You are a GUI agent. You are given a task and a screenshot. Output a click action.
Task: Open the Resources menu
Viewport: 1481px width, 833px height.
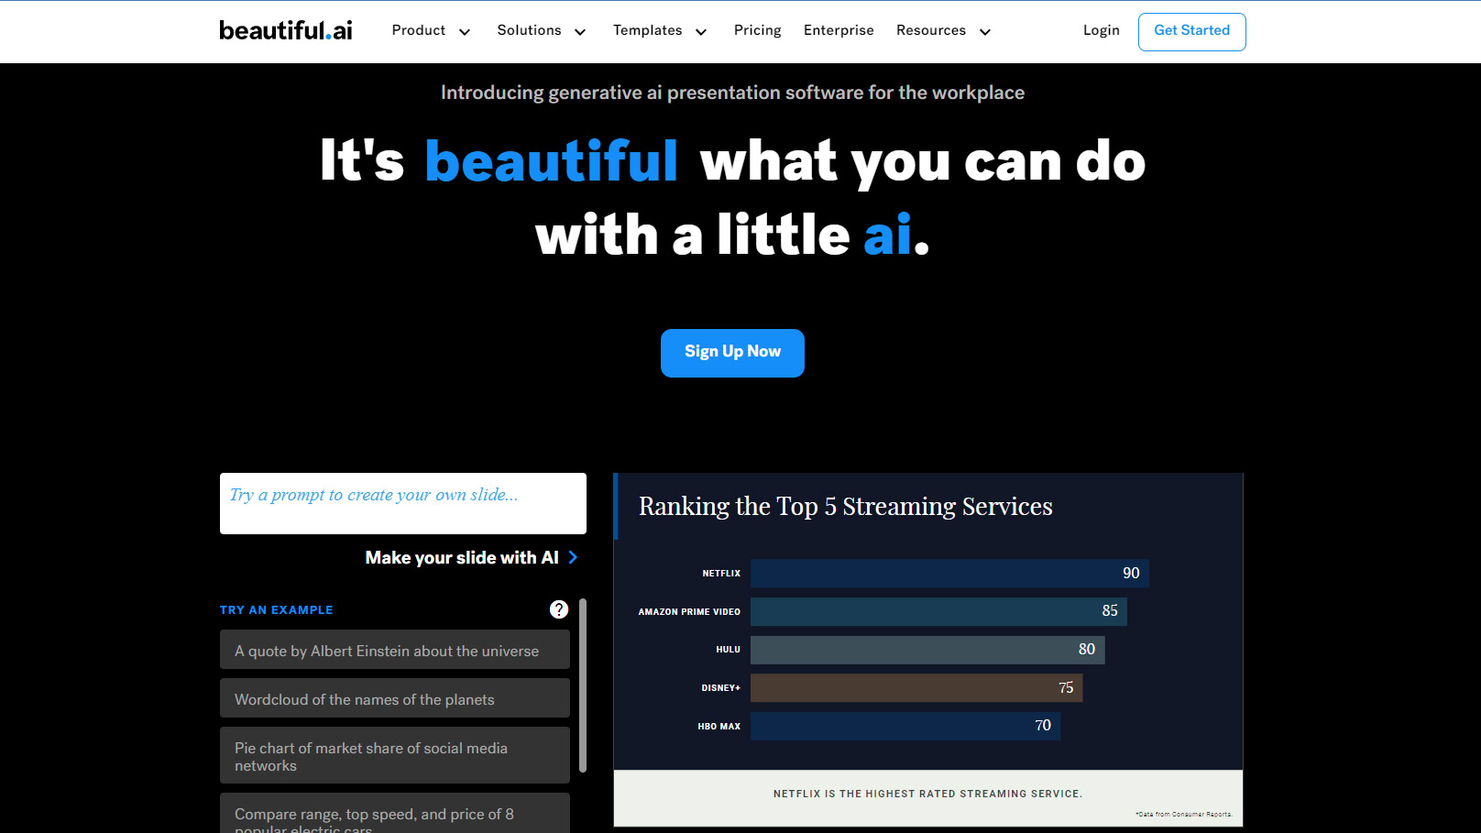[931, 30]
